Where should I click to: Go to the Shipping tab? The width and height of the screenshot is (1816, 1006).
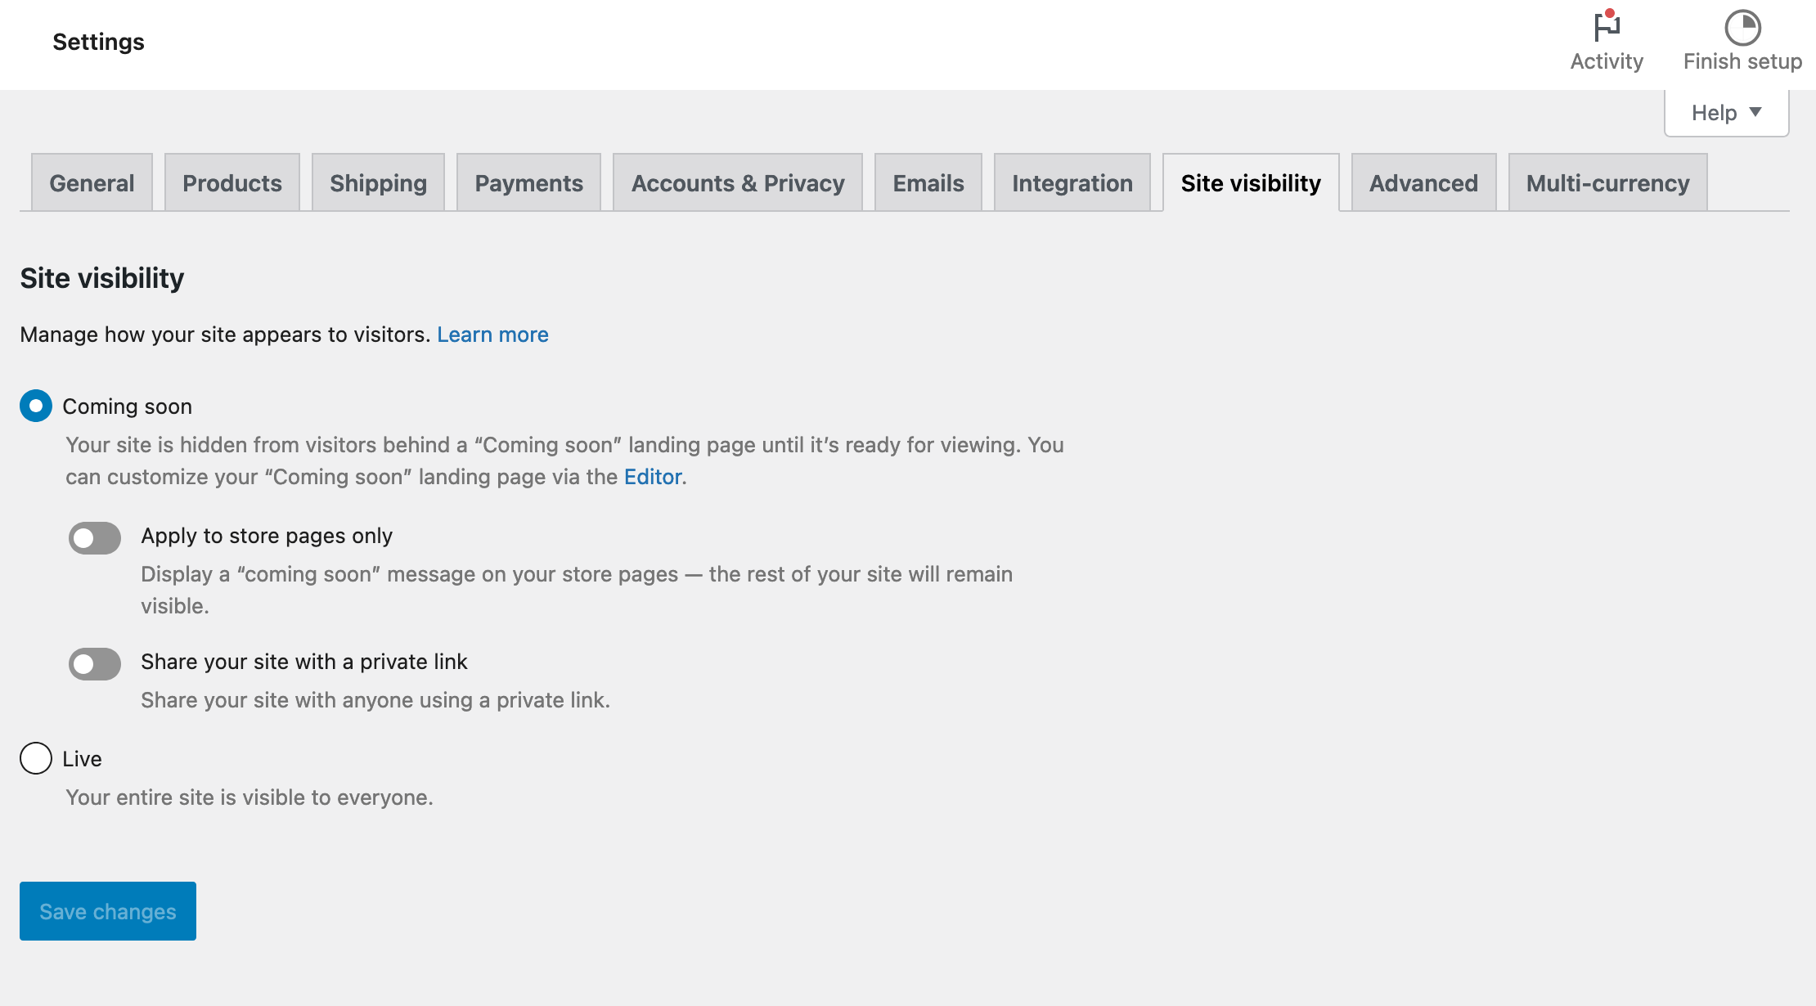point(377,182)
